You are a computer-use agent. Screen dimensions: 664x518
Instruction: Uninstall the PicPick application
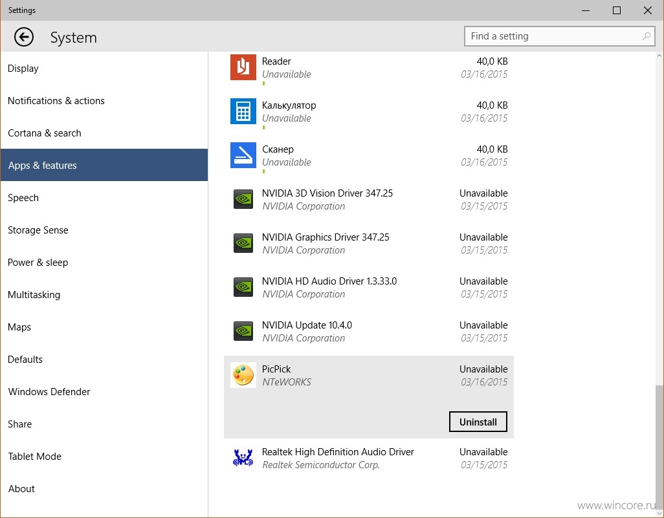click(478, 422)
